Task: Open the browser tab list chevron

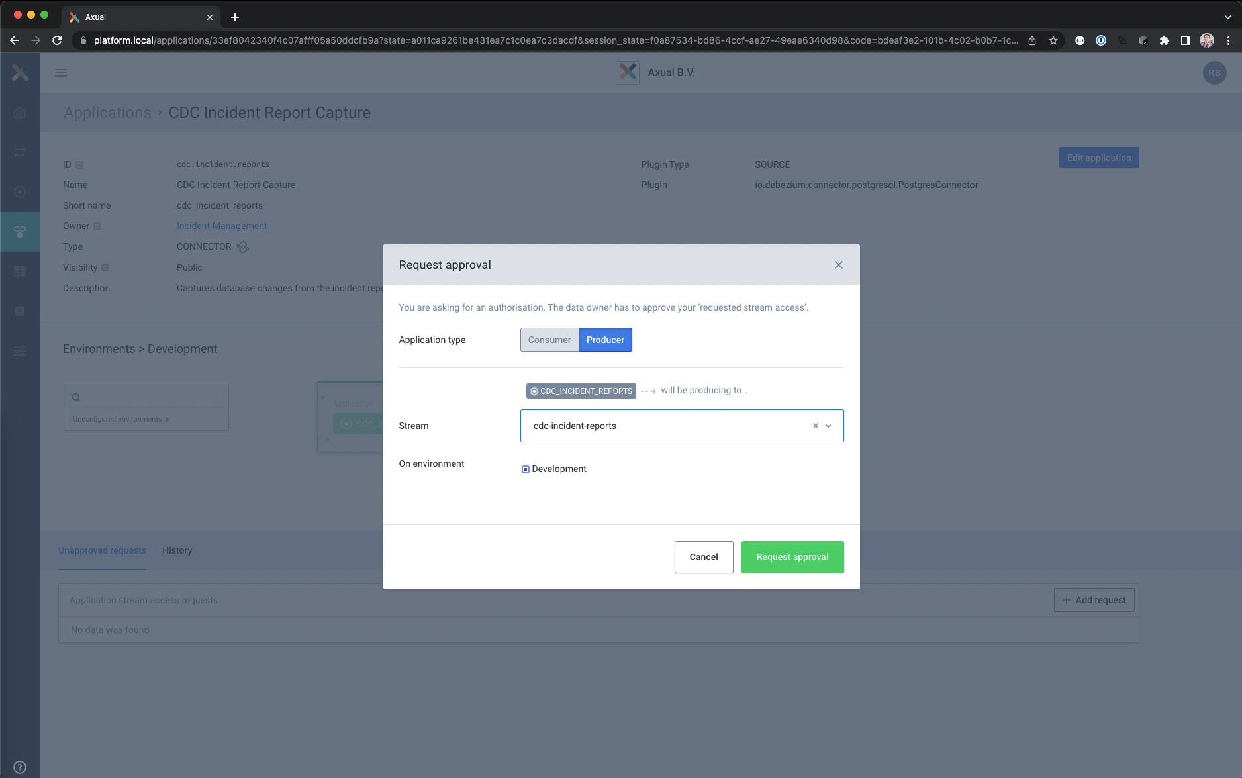Action: pyautogui.click(x=1228, y=17)
